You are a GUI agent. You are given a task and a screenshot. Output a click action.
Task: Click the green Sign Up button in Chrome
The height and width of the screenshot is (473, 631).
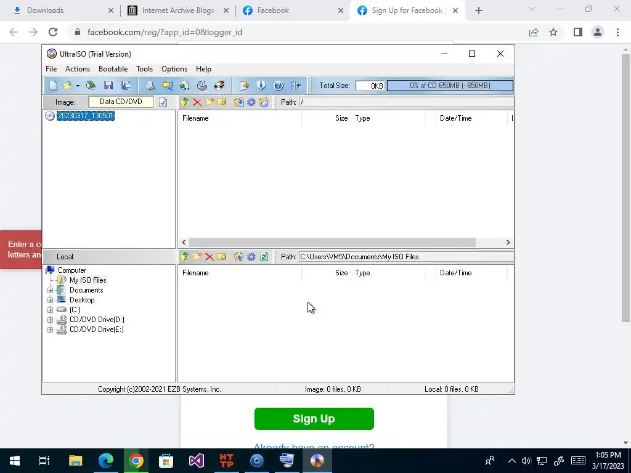(x=314, y=419)
